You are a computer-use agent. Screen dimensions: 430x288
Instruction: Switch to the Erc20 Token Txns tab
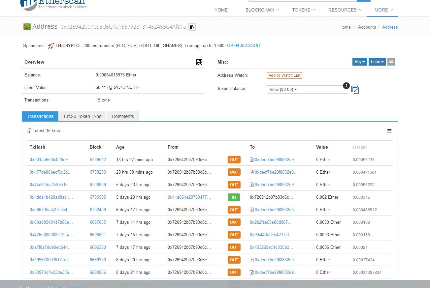[83, 116]
